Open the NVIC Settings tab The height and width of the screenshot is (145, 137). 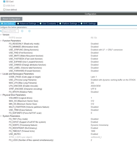click(88, 24)
